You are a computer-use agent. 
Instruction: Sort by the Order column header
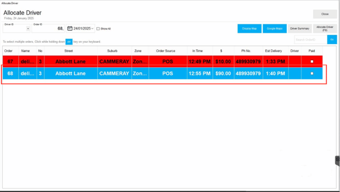[x=8, y=51]
